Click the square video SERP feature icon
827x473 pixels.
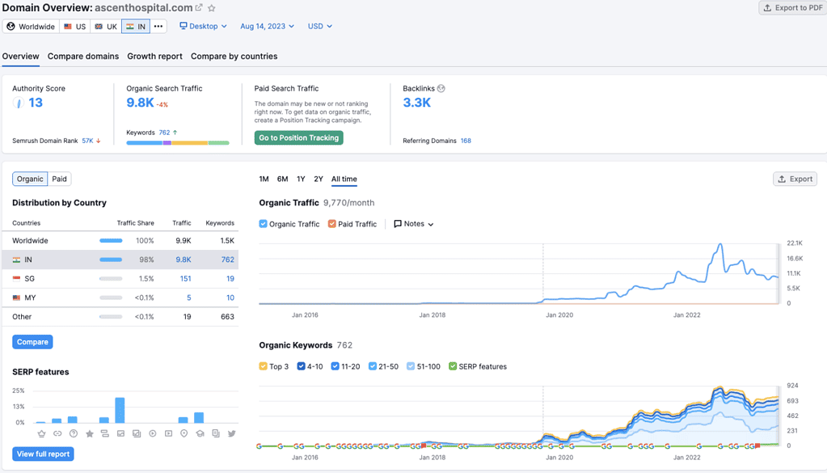(168, 433)
